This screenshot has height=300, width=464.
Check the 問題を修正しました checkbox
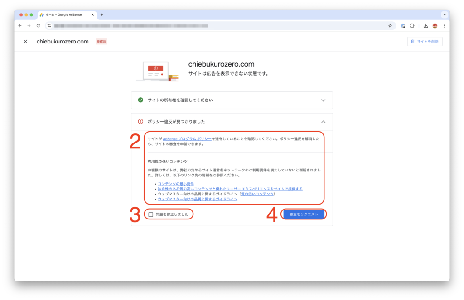[151, 214]
